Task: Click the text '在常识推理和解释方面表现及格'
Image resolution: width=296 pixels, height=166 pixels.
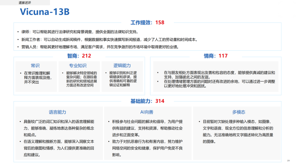Action: 38,77
